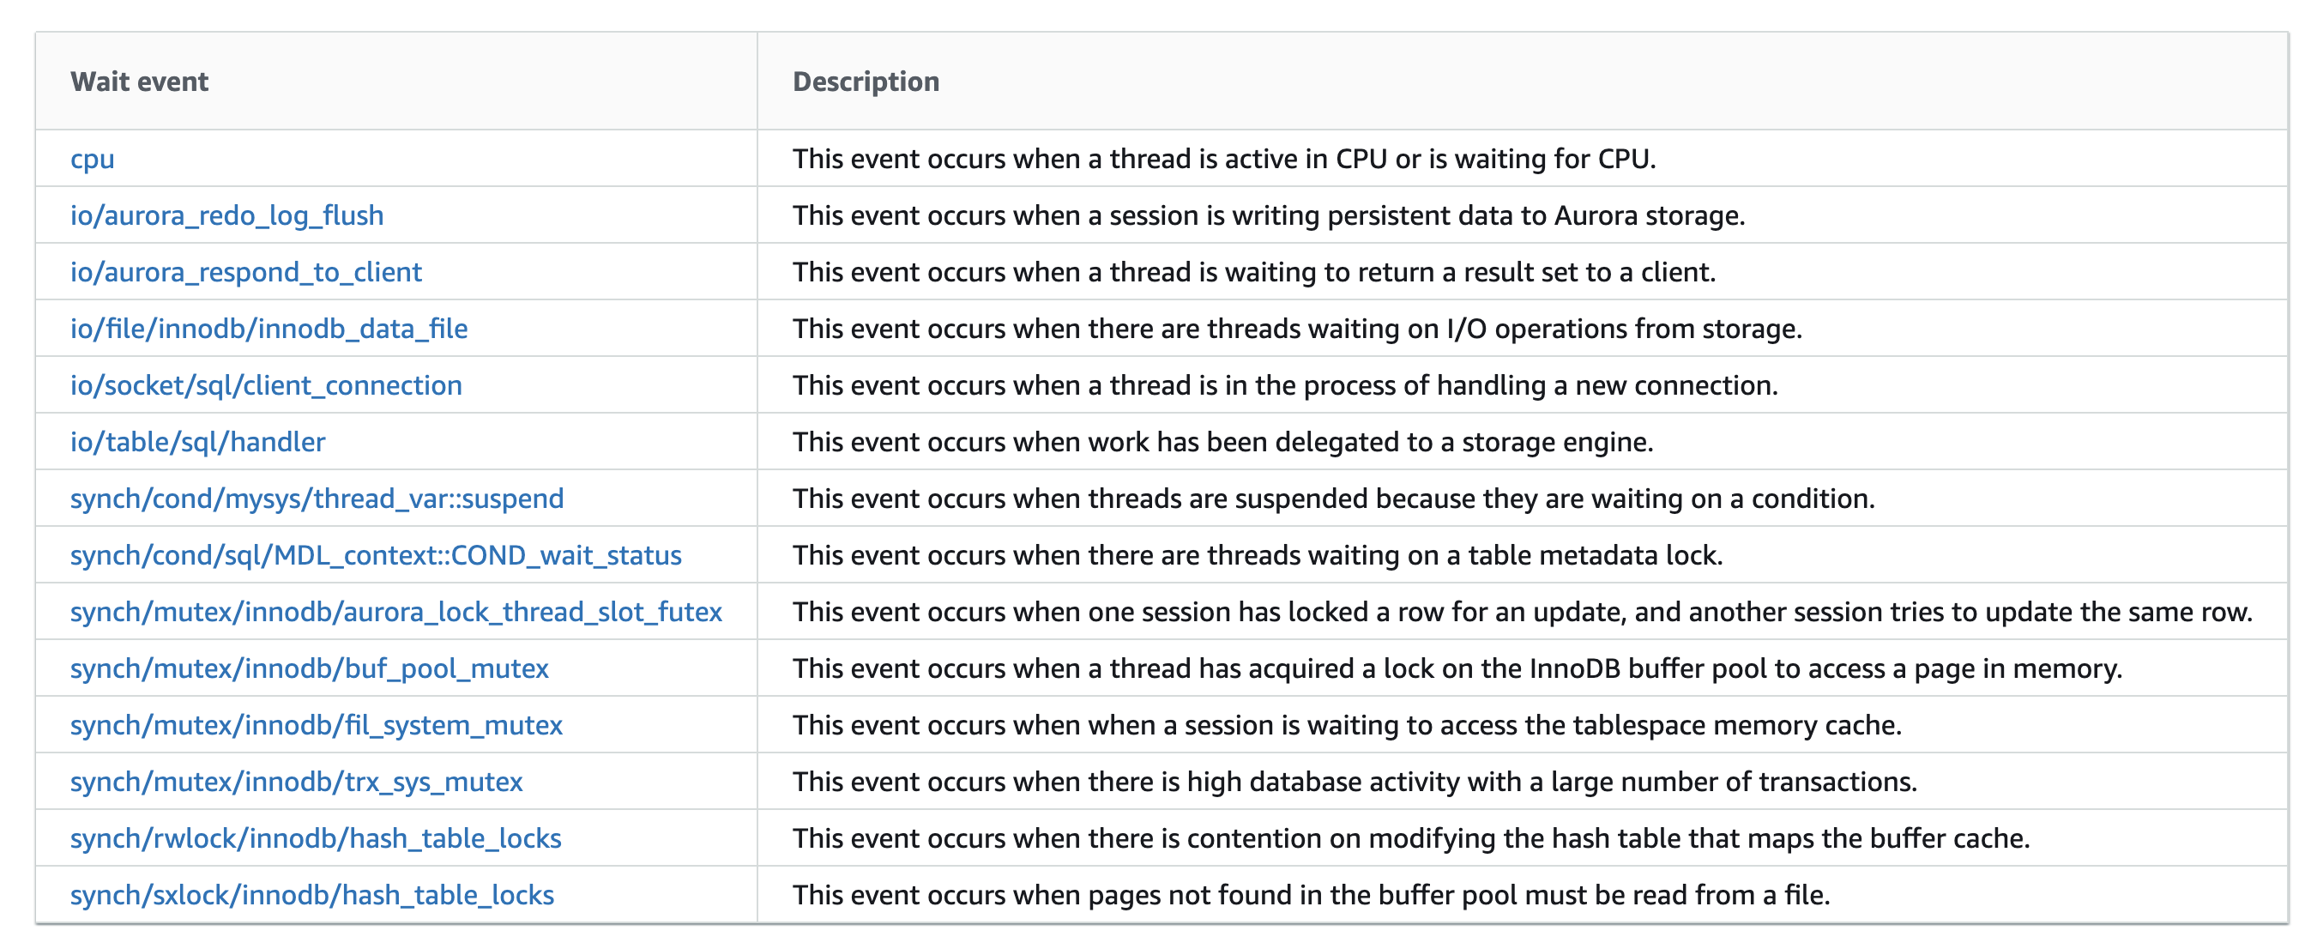
Task: Open the io/socket/sql/client_connection link
Action: click(x=267, y=384)
